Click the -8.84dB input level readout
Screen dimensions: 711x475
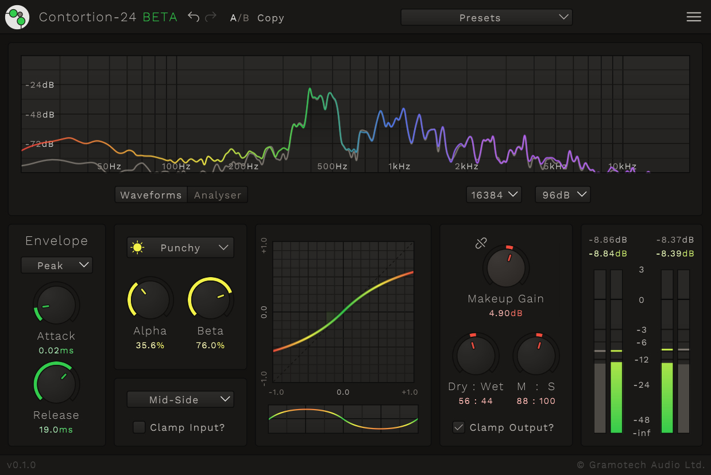pos(608,253)
